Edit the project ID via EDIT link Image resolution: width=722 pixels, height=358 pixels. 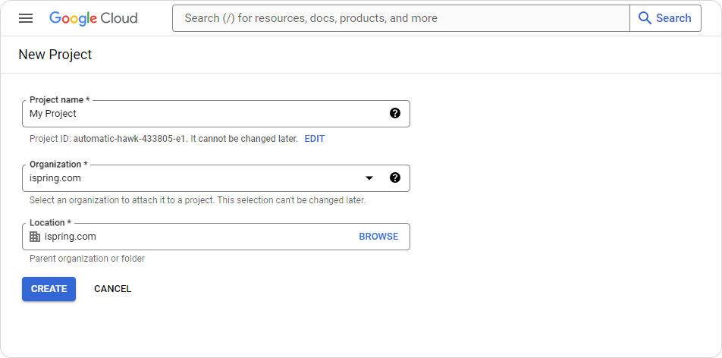315,139
